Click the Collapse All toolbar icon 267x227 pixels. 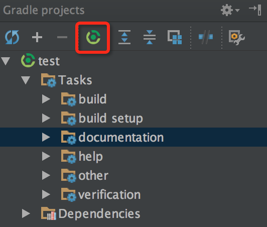(150, 37)
